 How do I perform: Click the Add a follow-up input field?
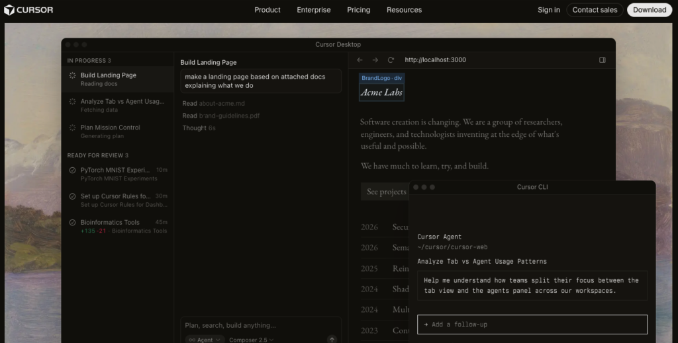tap(532, 324)
